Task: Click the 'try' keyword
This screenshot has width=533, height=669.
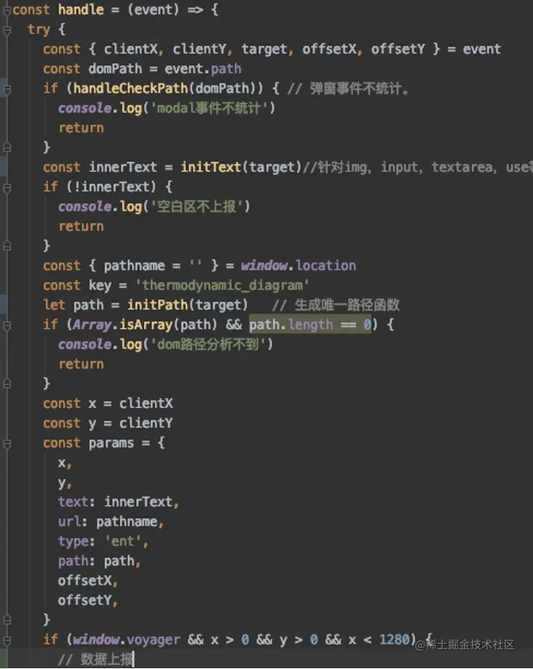Action: click(39, 30)
